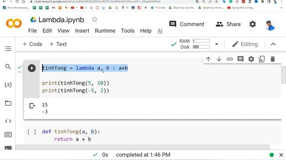Open Colab settings gear in the header
The height and width of the screenshot is (160, 286).
(x=252, y=24)
